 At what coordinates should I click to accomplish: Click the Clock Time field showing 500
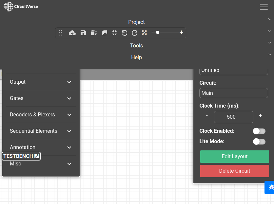(x=234, y=117)
